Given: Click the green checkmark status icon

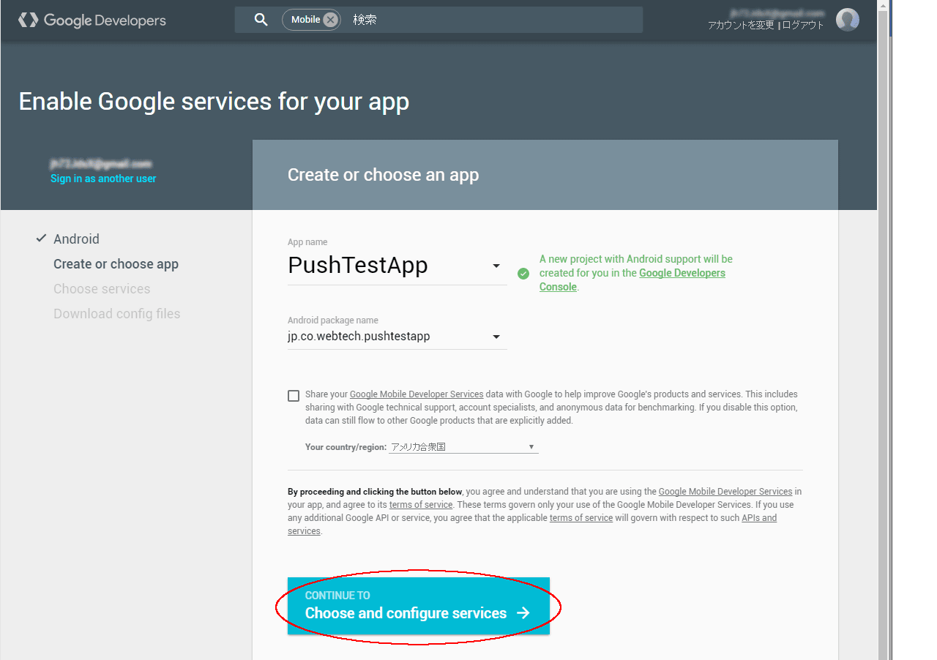Looking at the screenshot, I should pos(523,274).
